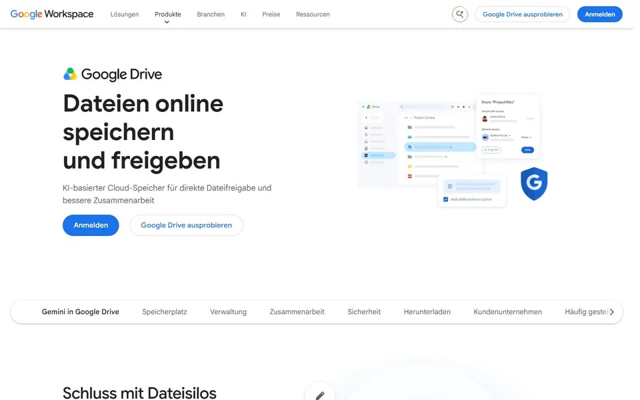Screen dimensions: 640x400
Task: Click the Google Workspace logo
Action: coord(52,14)
